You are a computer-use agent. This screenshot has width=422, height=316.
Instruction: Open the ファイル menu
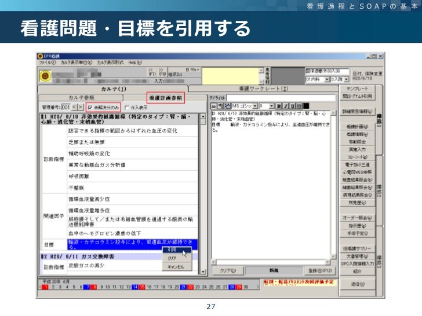pyautogui.click(x=48, y=63)
